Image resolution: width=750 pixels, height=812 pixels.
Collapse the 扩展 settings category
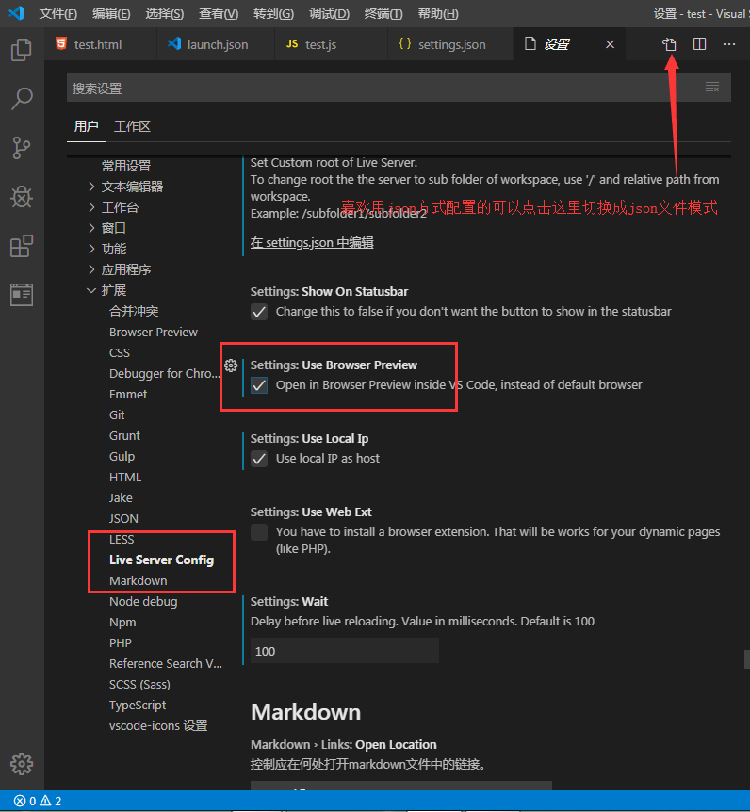[x=107, y=290]
